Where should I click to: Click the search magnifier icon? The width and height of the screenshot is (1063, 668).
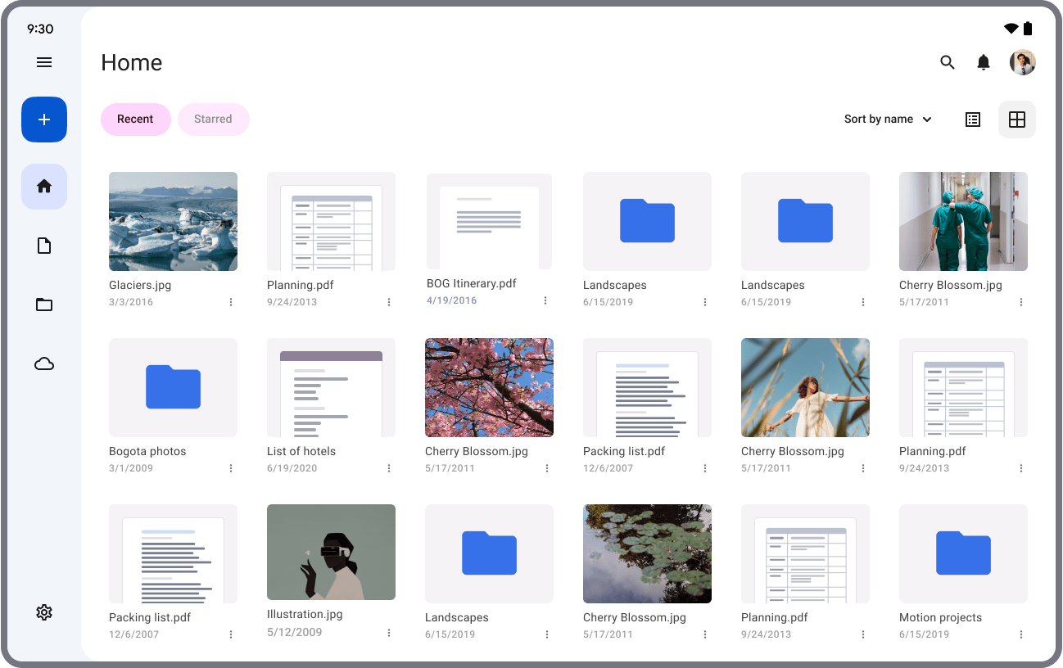point(948,62)
